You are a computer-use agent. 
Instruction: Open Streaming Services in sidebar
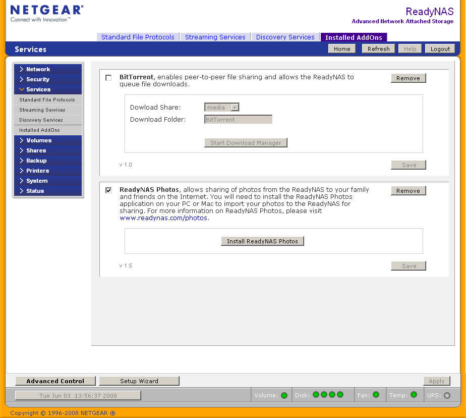click(48, 110)
